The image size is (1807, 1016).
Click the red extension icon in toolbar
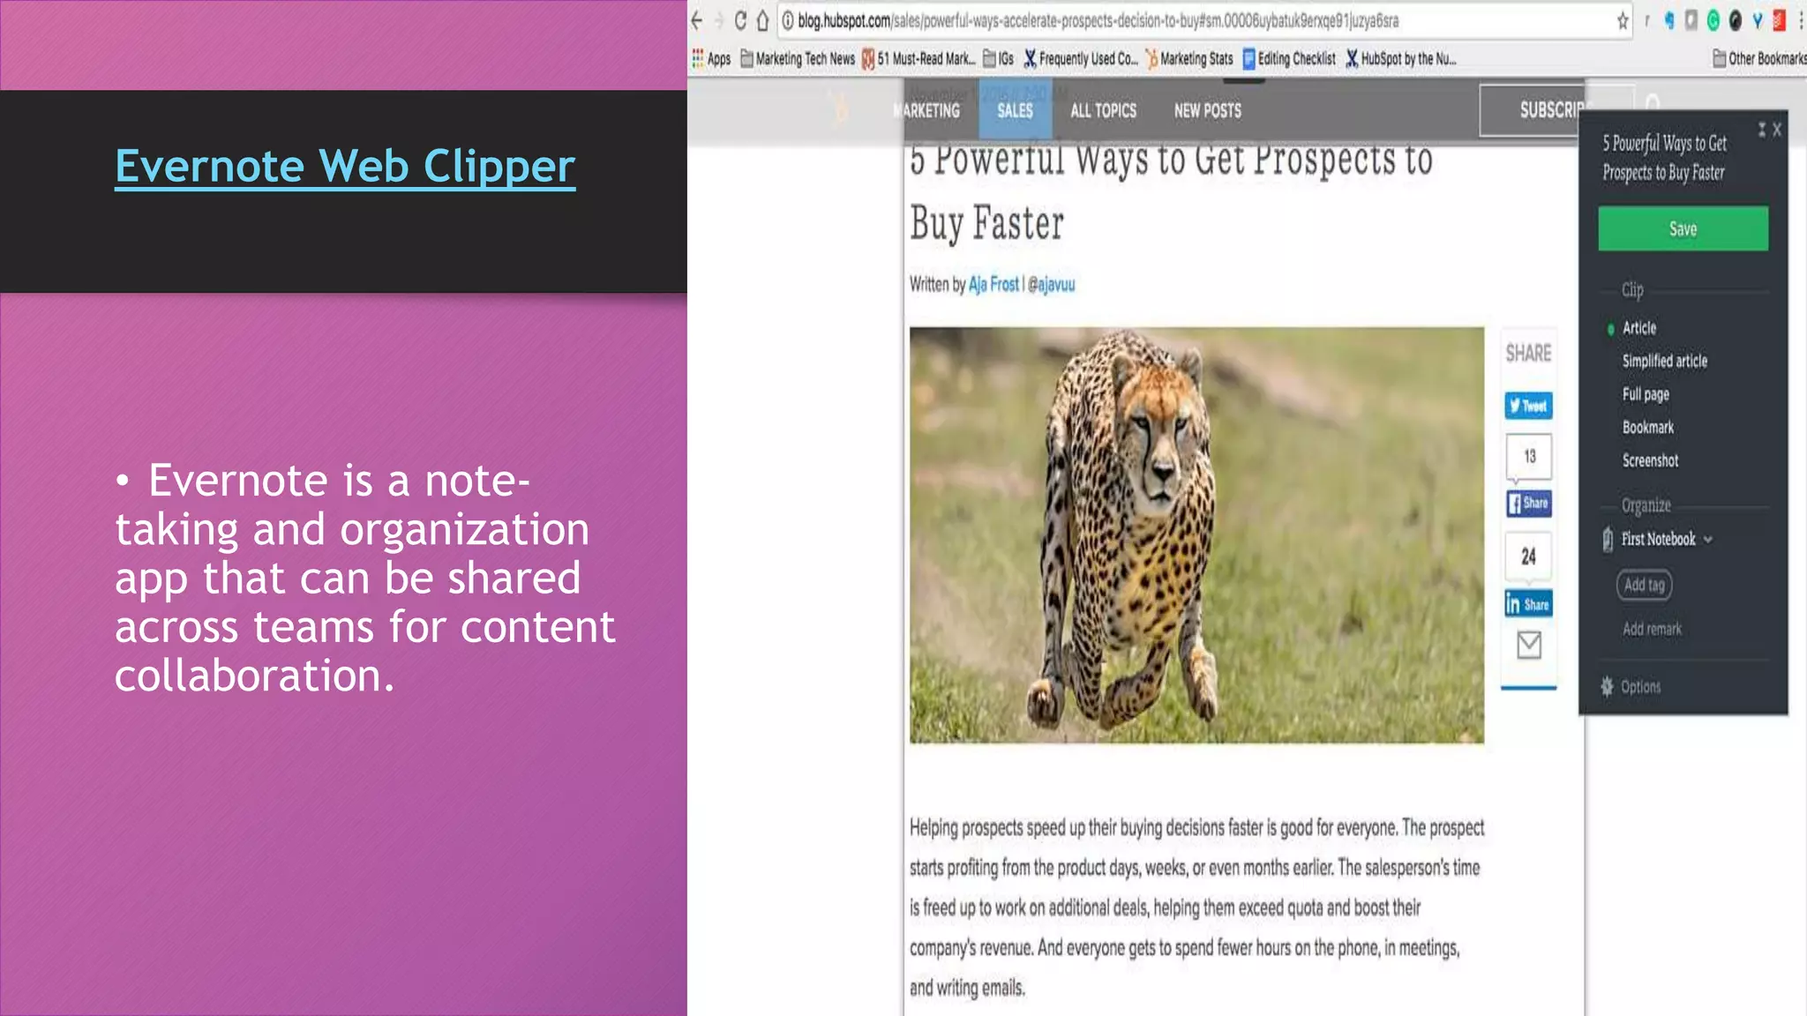(1779, 20)
